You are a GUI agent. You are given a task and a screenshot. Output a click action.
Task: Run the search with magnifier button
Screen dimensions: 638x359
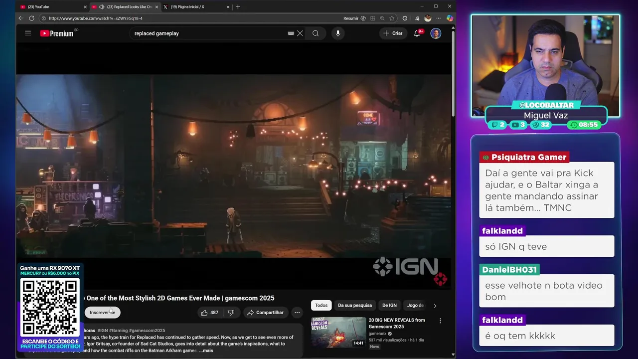click(x=316, y=33)
